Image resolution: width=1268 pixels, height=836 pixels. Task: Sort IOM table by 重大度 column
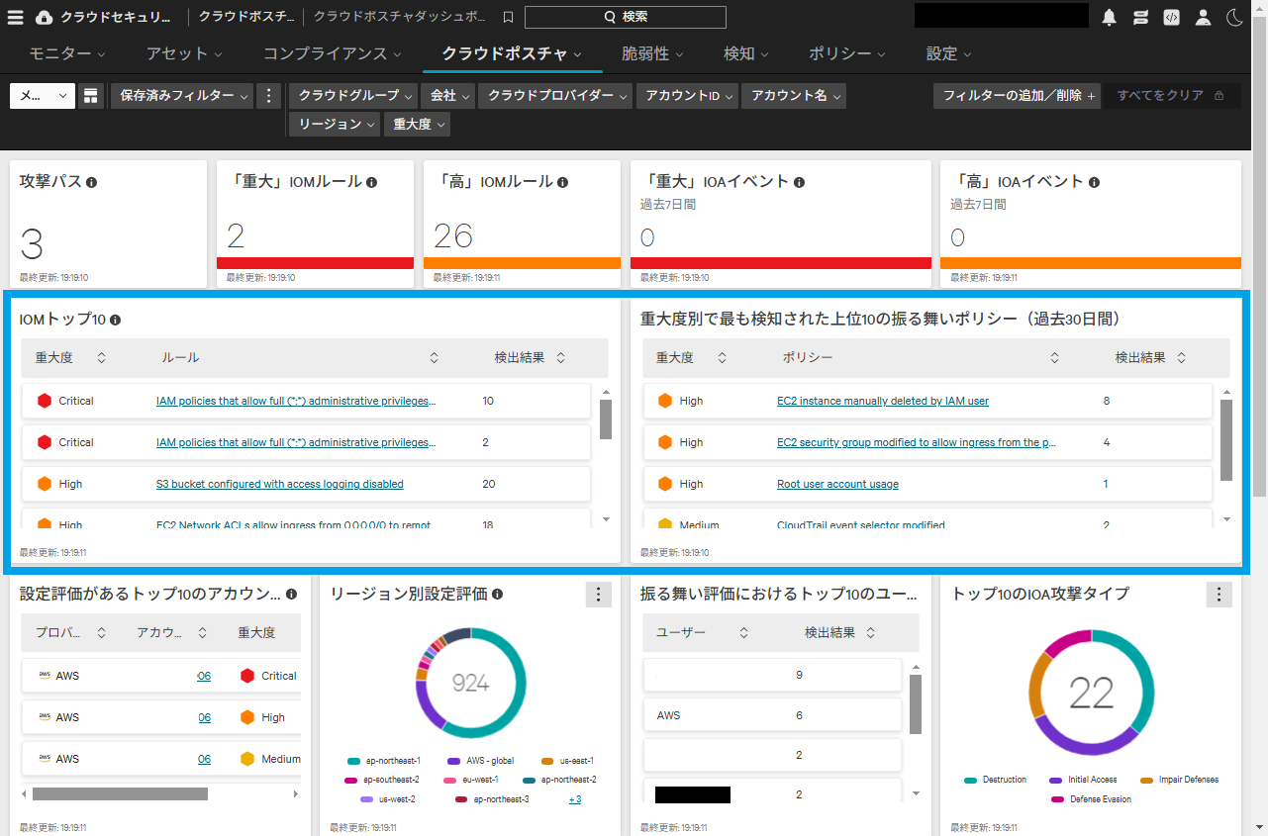[x=101, y=357]
